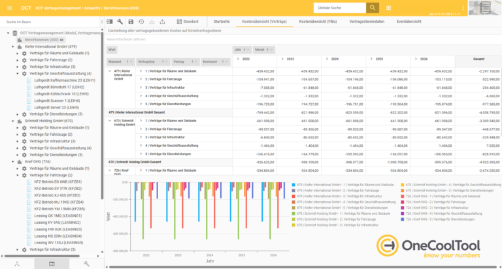Open Leihgerät Scanner 1 (LEIH4) entry
This screenshot has width=502, height=269.
57,101
